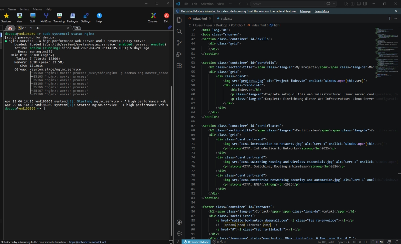Follow the mobaxterm.mobatek.net link

pos(88,242)
